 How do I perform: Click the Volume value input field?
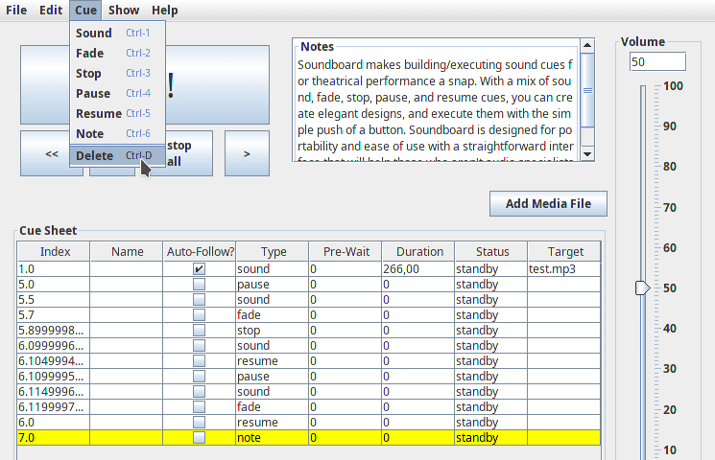(657, 62)
